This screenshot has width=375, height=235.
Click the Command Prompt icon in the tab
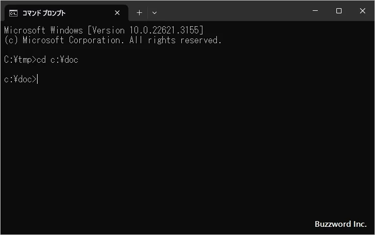click(x=13, y=13)
